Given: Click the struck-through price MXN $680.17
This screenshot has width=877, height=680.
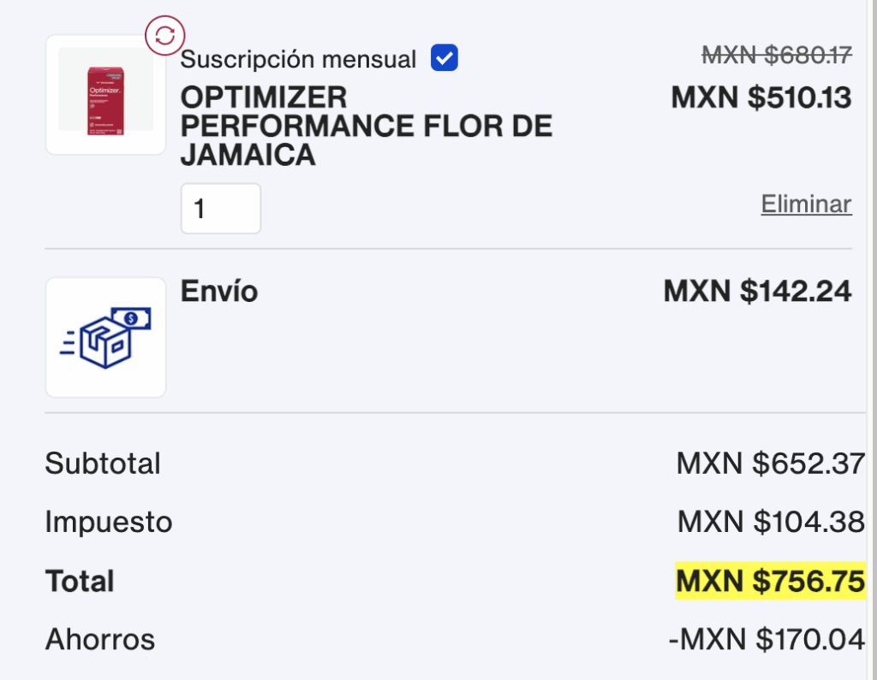Looking at the screenshot, I should point(777,55).
